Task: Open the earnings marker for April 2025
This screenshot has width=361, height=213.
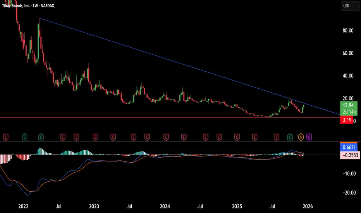Action: click(254, 137)
